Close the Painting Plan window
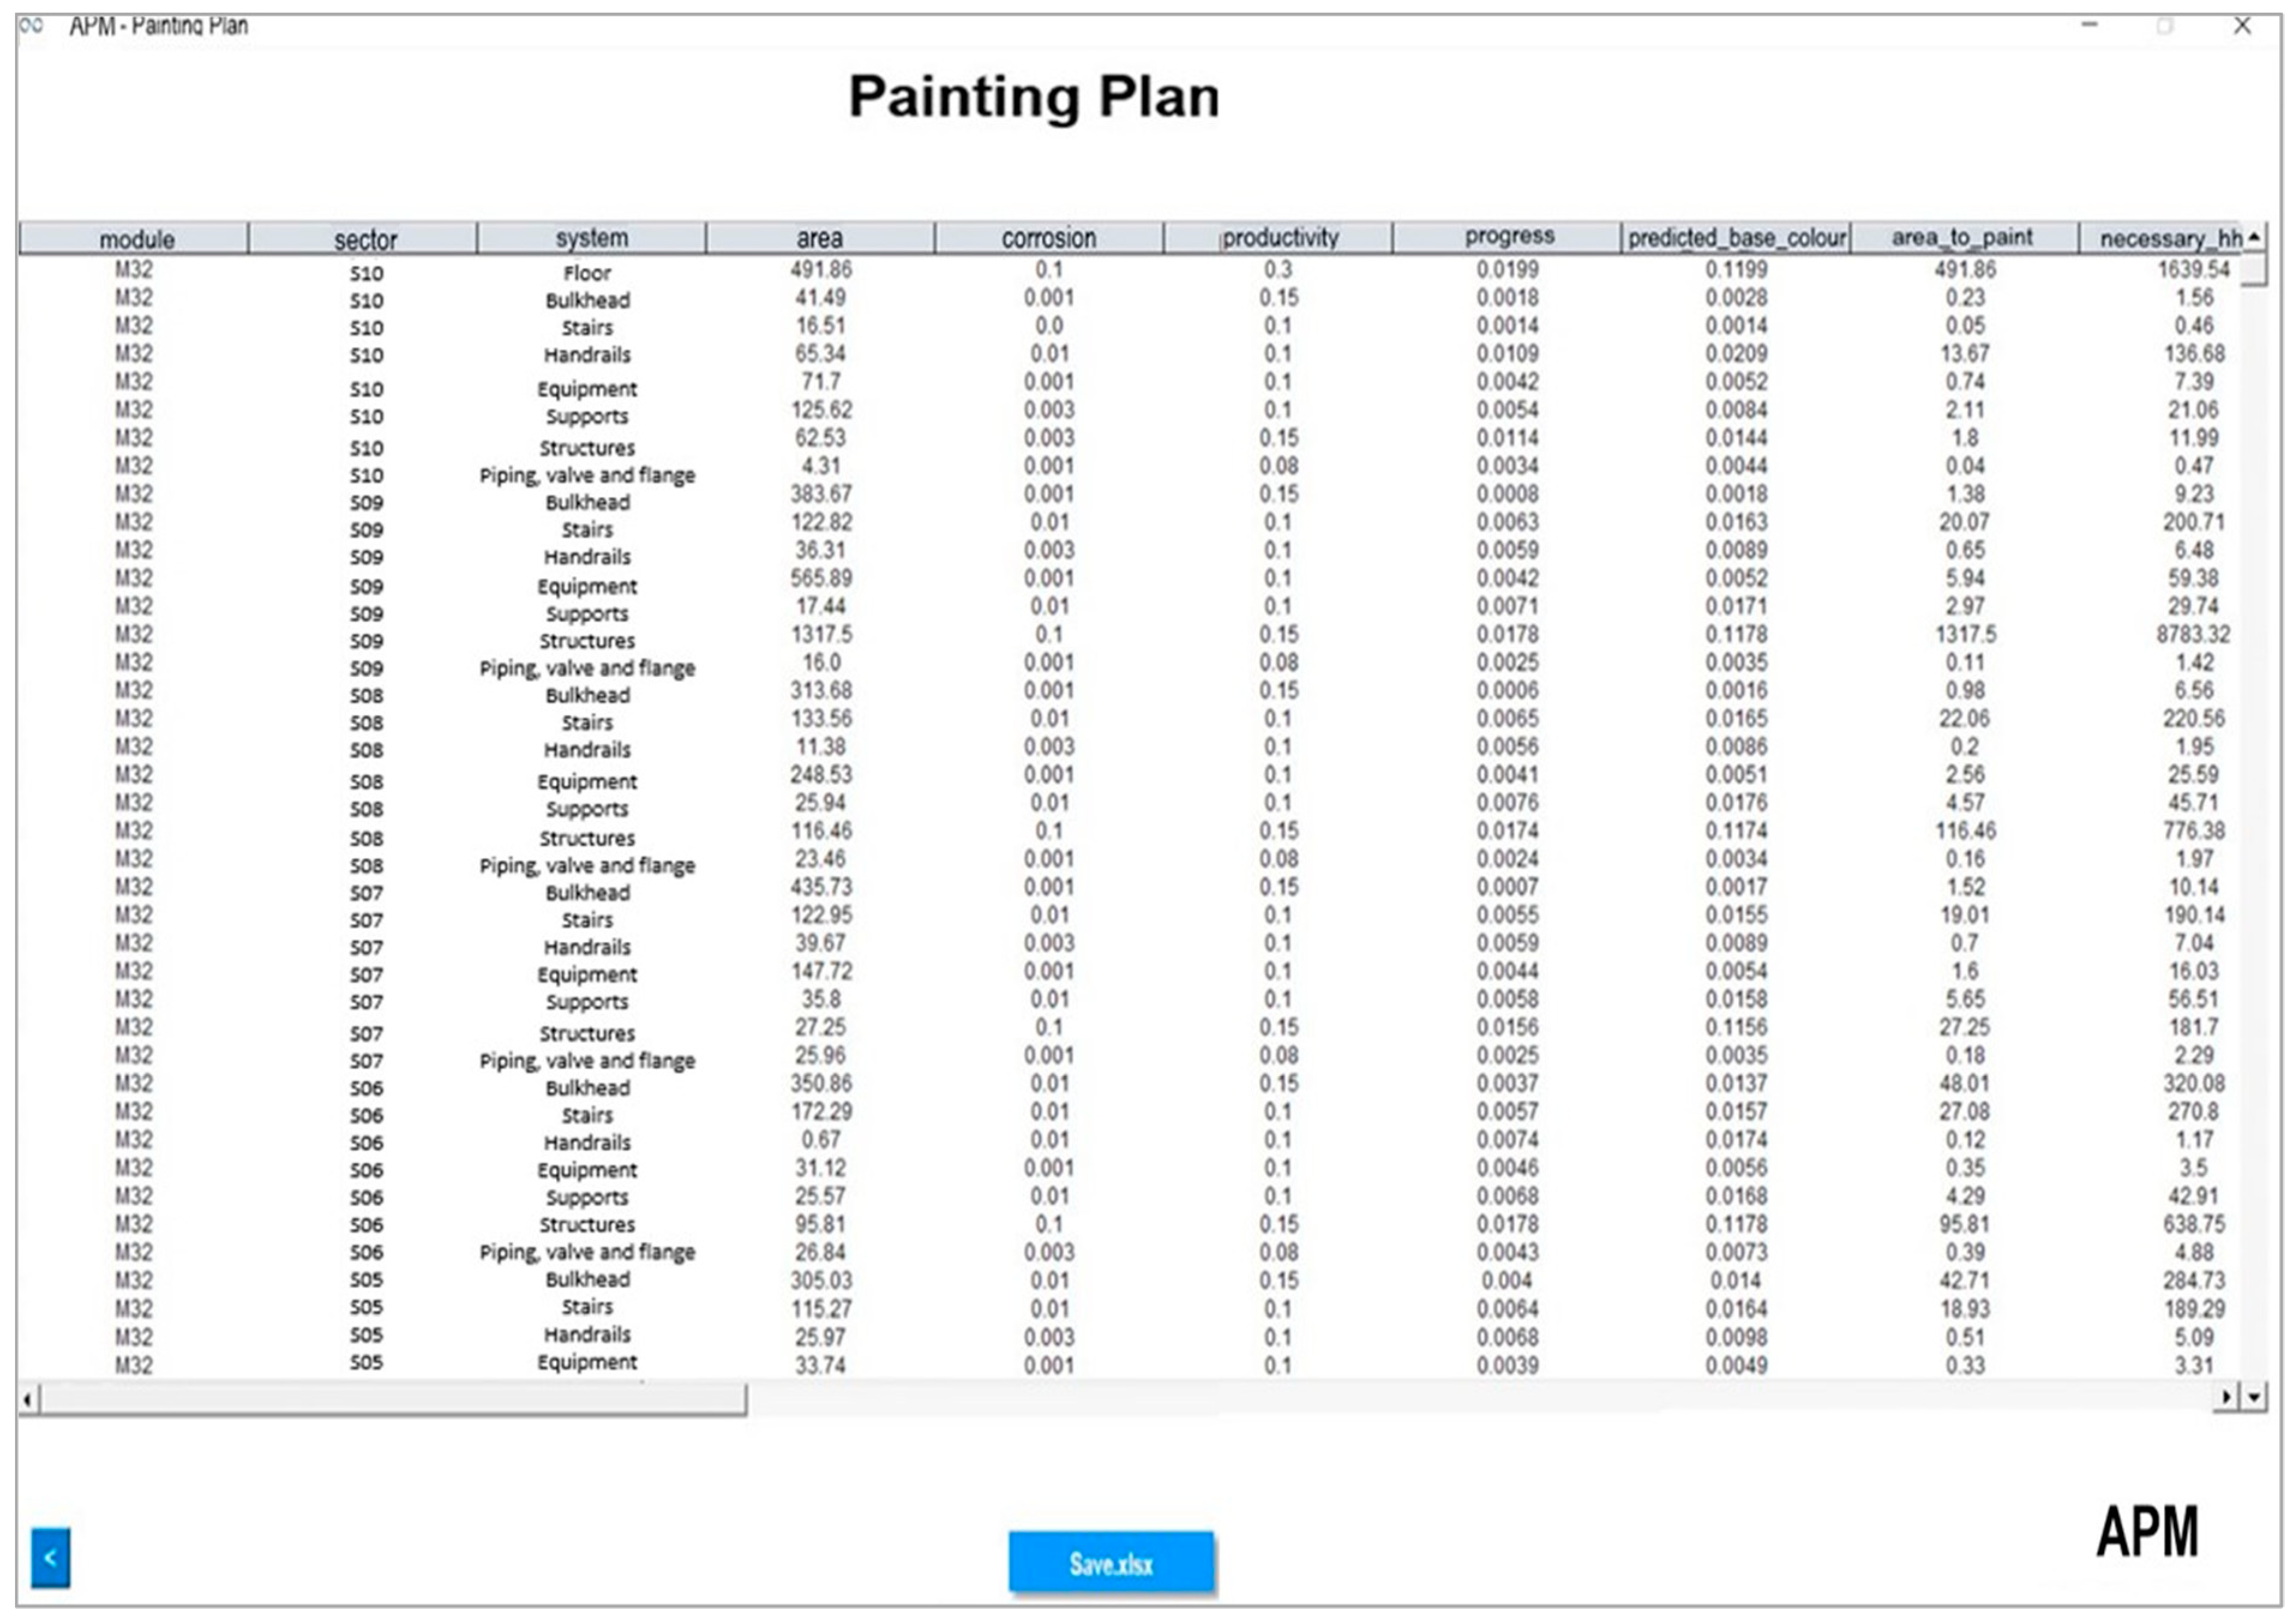 tap(2242, 26)
